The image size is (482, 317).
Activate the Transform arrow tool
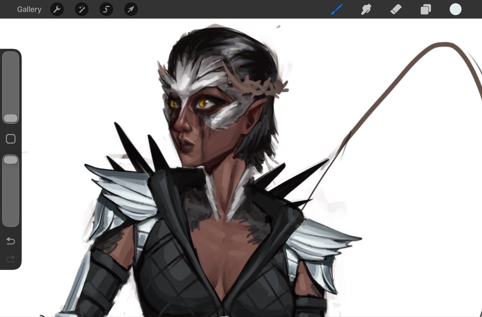(x=131, y=9)
